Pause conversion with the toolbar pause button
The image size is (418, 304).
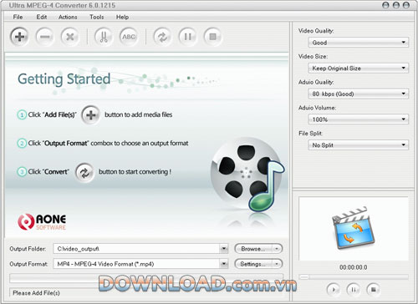click(x=187, y=37)
